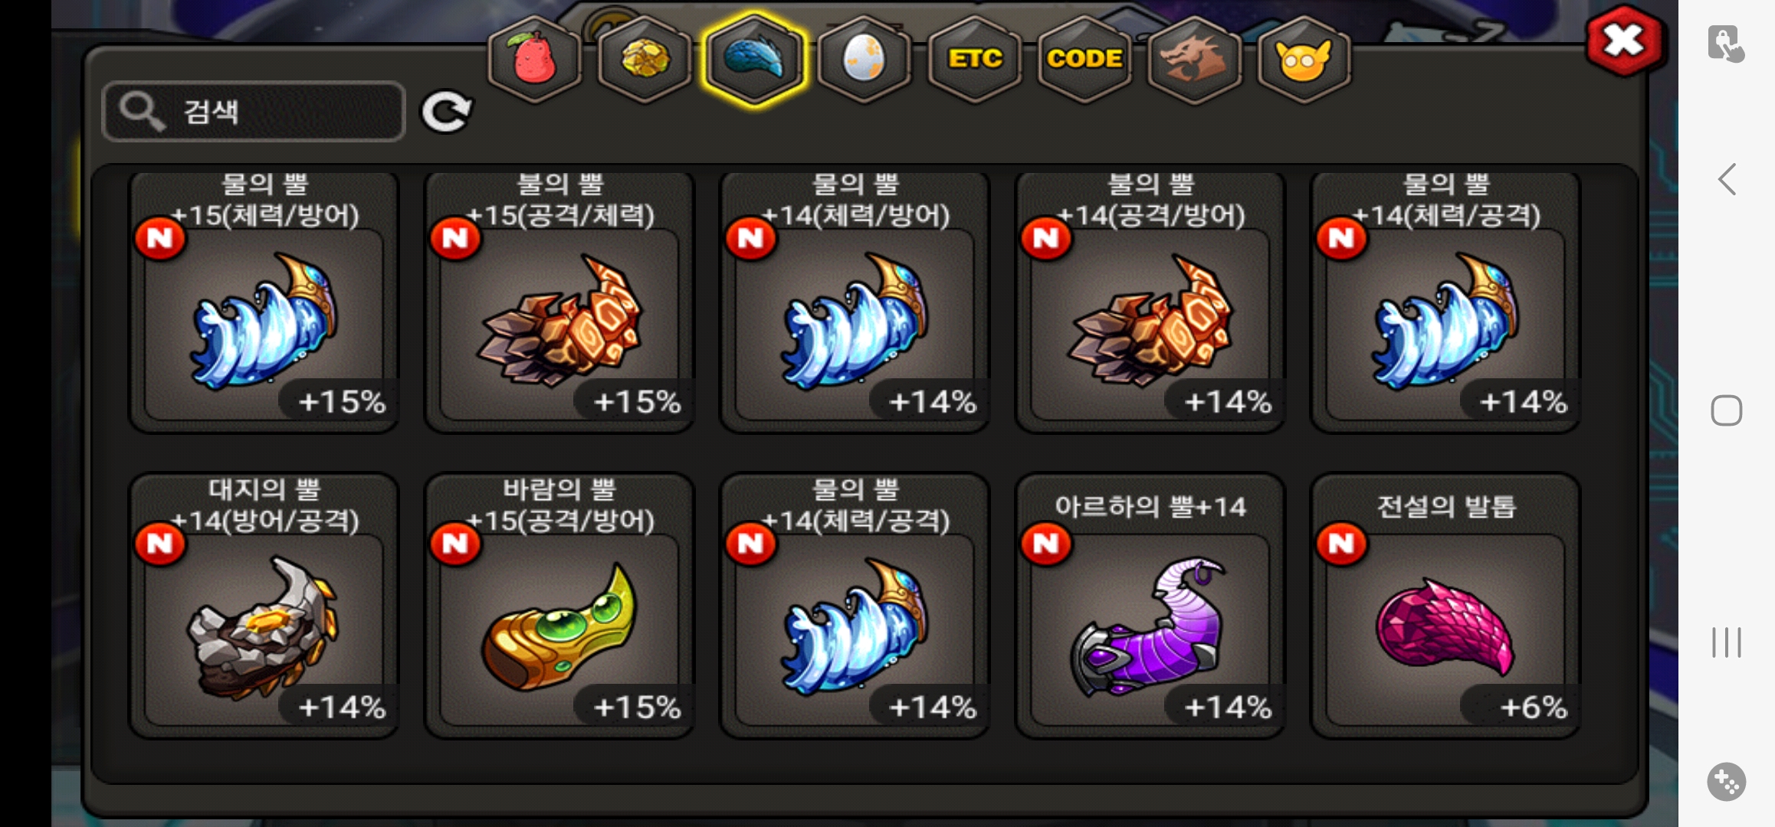Switch to the gold nugget tab
Viewport: 1775px width, 827px height.
click(645, 59)
